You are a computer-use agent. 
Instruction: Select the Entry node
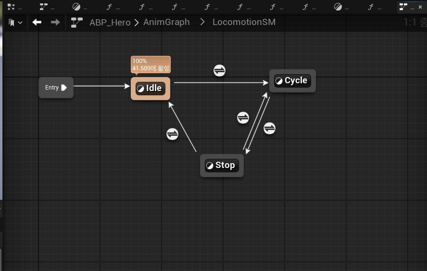56,88
